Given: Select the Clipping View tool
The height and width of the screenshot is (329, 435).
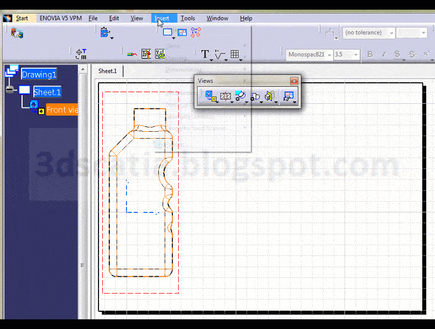Looking at the screenshot, I should point(255,95).
